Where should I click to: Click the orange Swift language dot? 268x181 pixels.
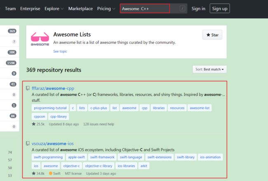click(x=50, y=173)
